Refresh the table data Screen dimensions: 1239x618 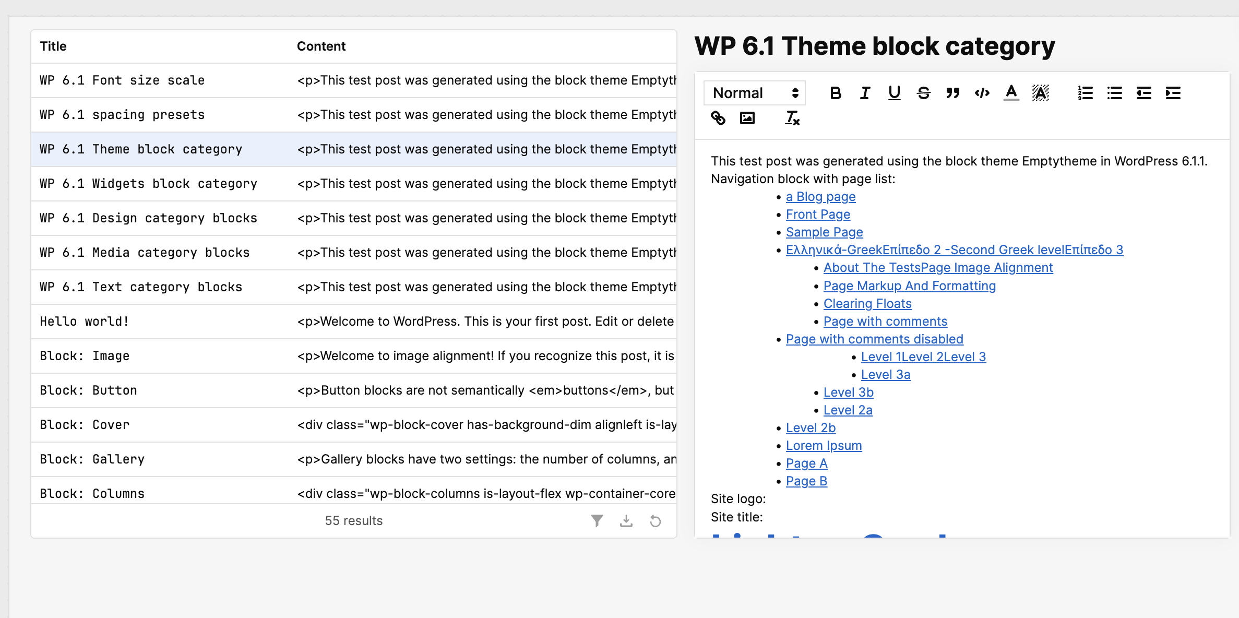pyautogui.click(x=655, y=520)
